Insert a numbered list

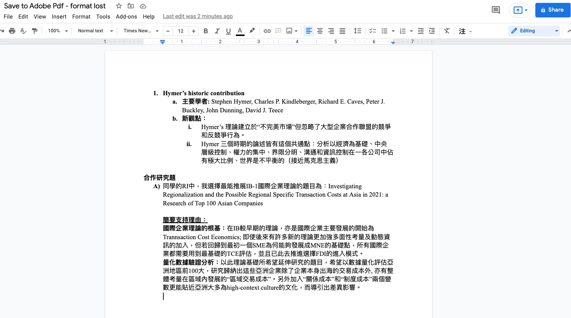[403, 31]
